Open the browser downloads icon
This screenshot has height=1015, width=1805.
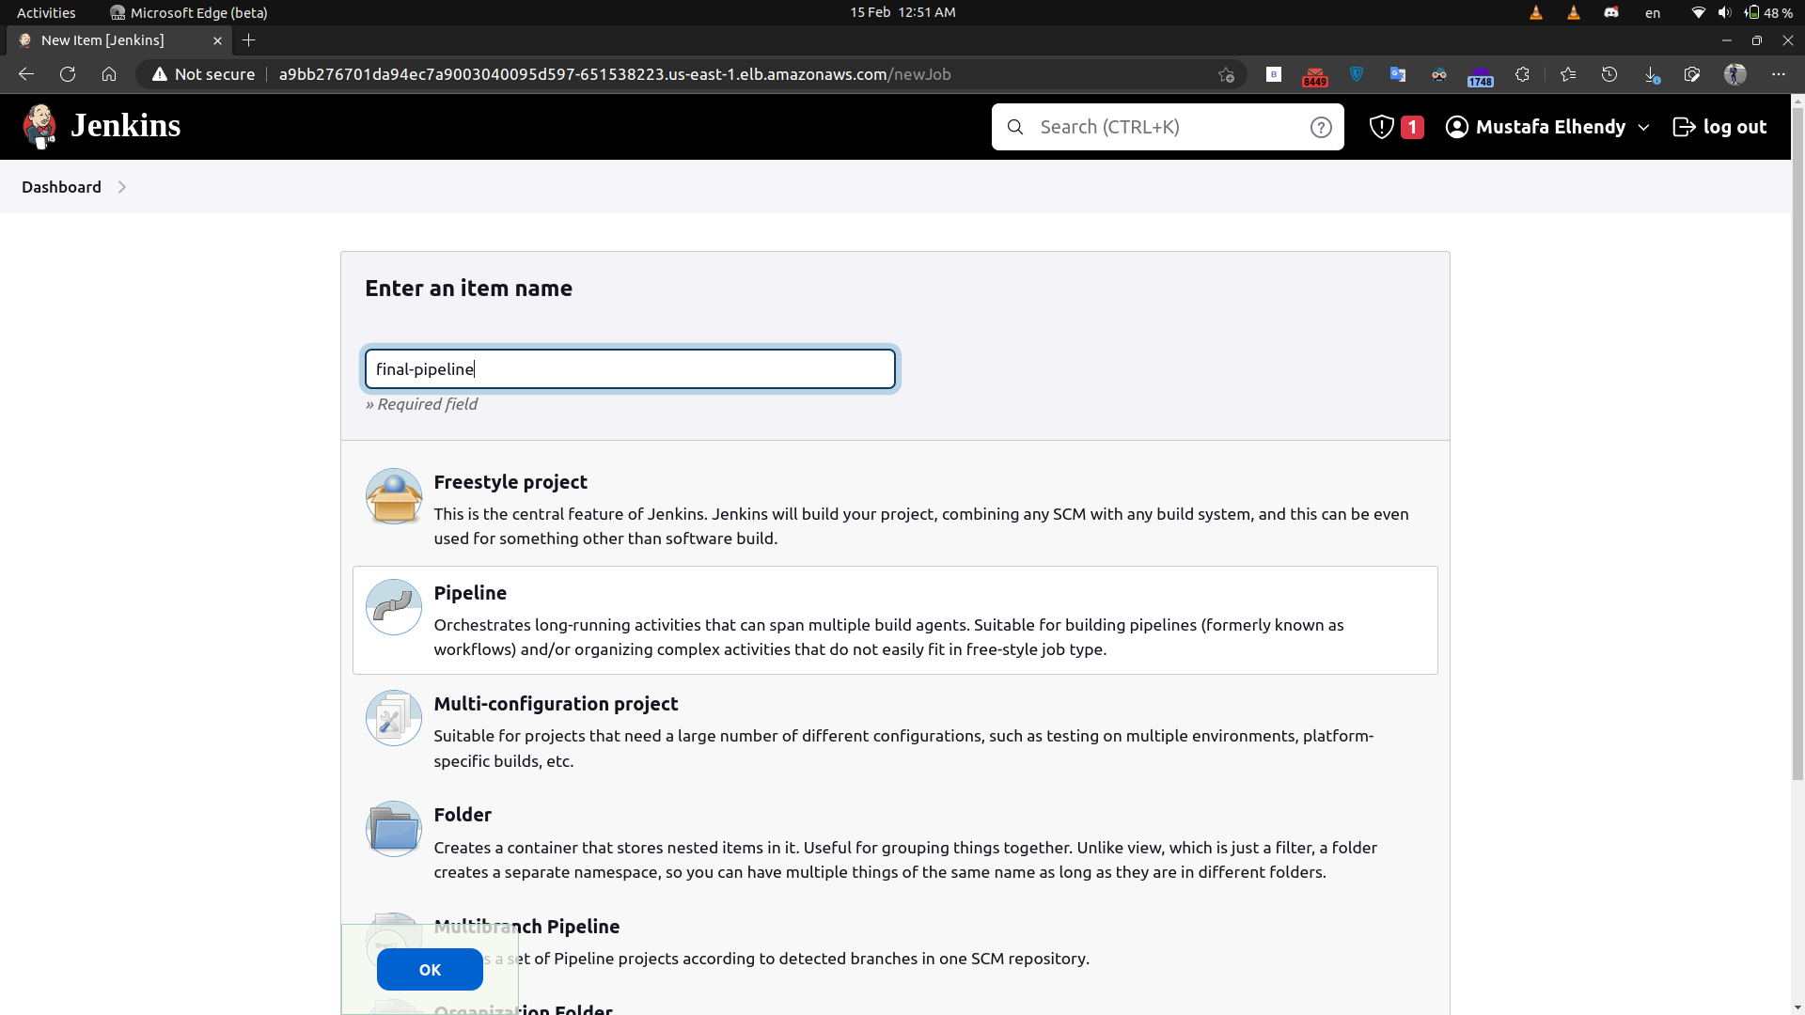click(1651, 74)
